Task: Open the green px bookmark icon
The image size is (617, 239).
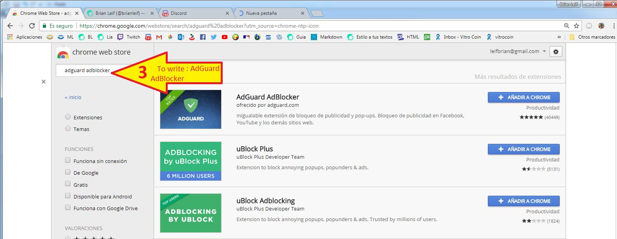Action: (x=427, y=37)
